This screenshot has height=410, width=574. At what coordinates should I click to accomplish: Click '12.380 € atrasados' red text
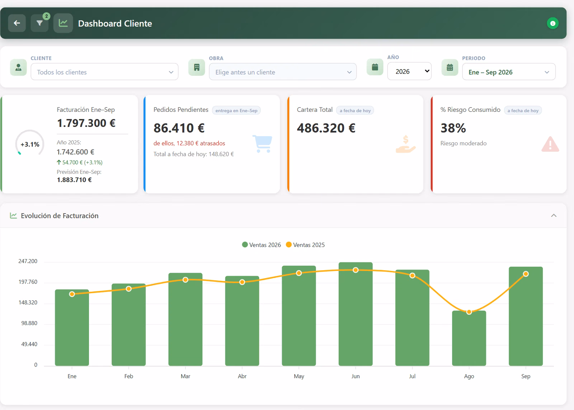pos(201,143)
